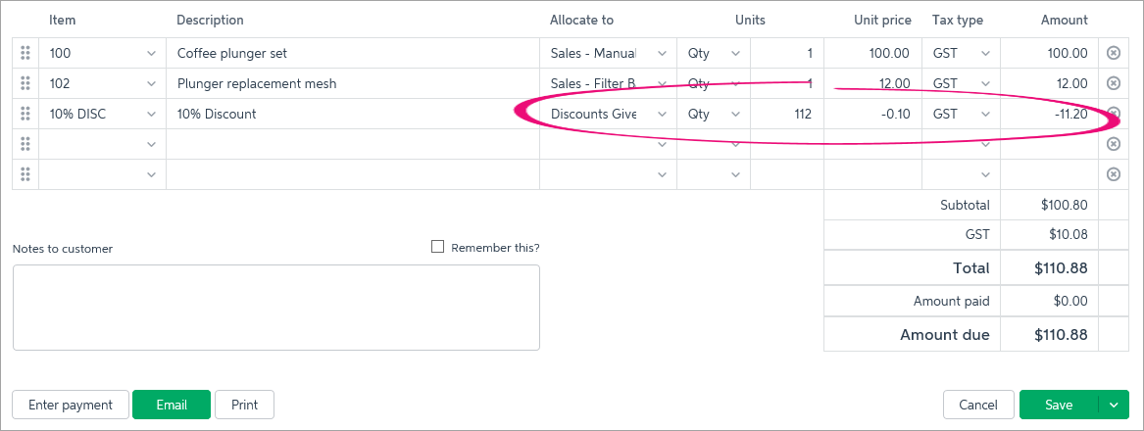Screen dimensions: 1144x431
Task: Cancel the invoice editing
Action: pyautogui.click(x=978, y=405)
